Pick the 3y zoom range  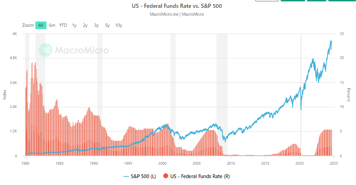click(x=96, y=25)
